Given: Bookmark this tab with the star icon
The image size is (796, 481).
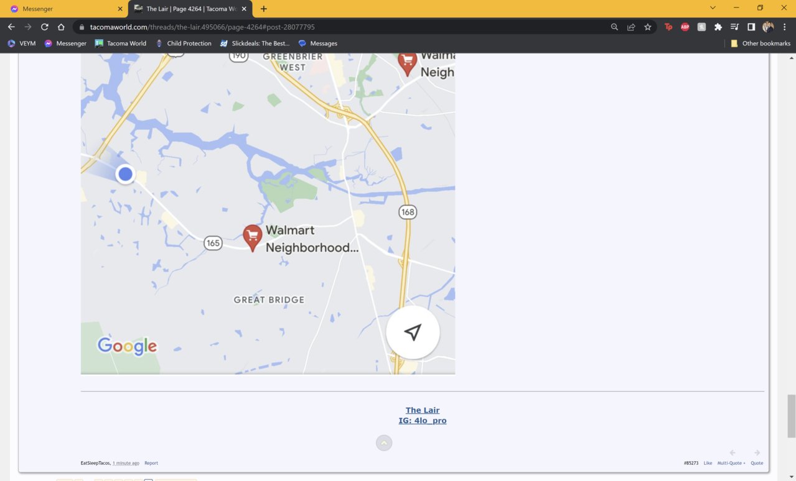Looking at the screenshot, I should point(648,27).
